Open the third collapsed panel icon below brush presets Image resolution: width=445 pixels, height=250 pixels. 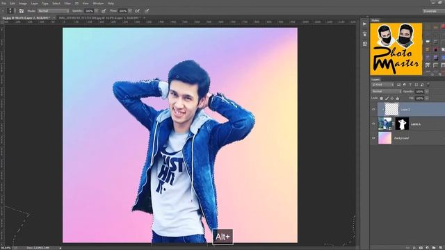point(364,43)
